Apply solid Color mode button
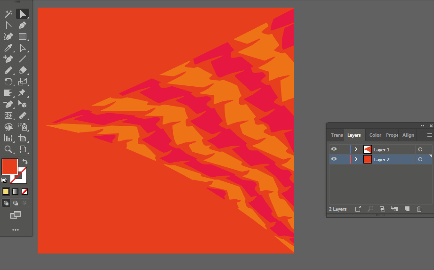 coord(6,191)
